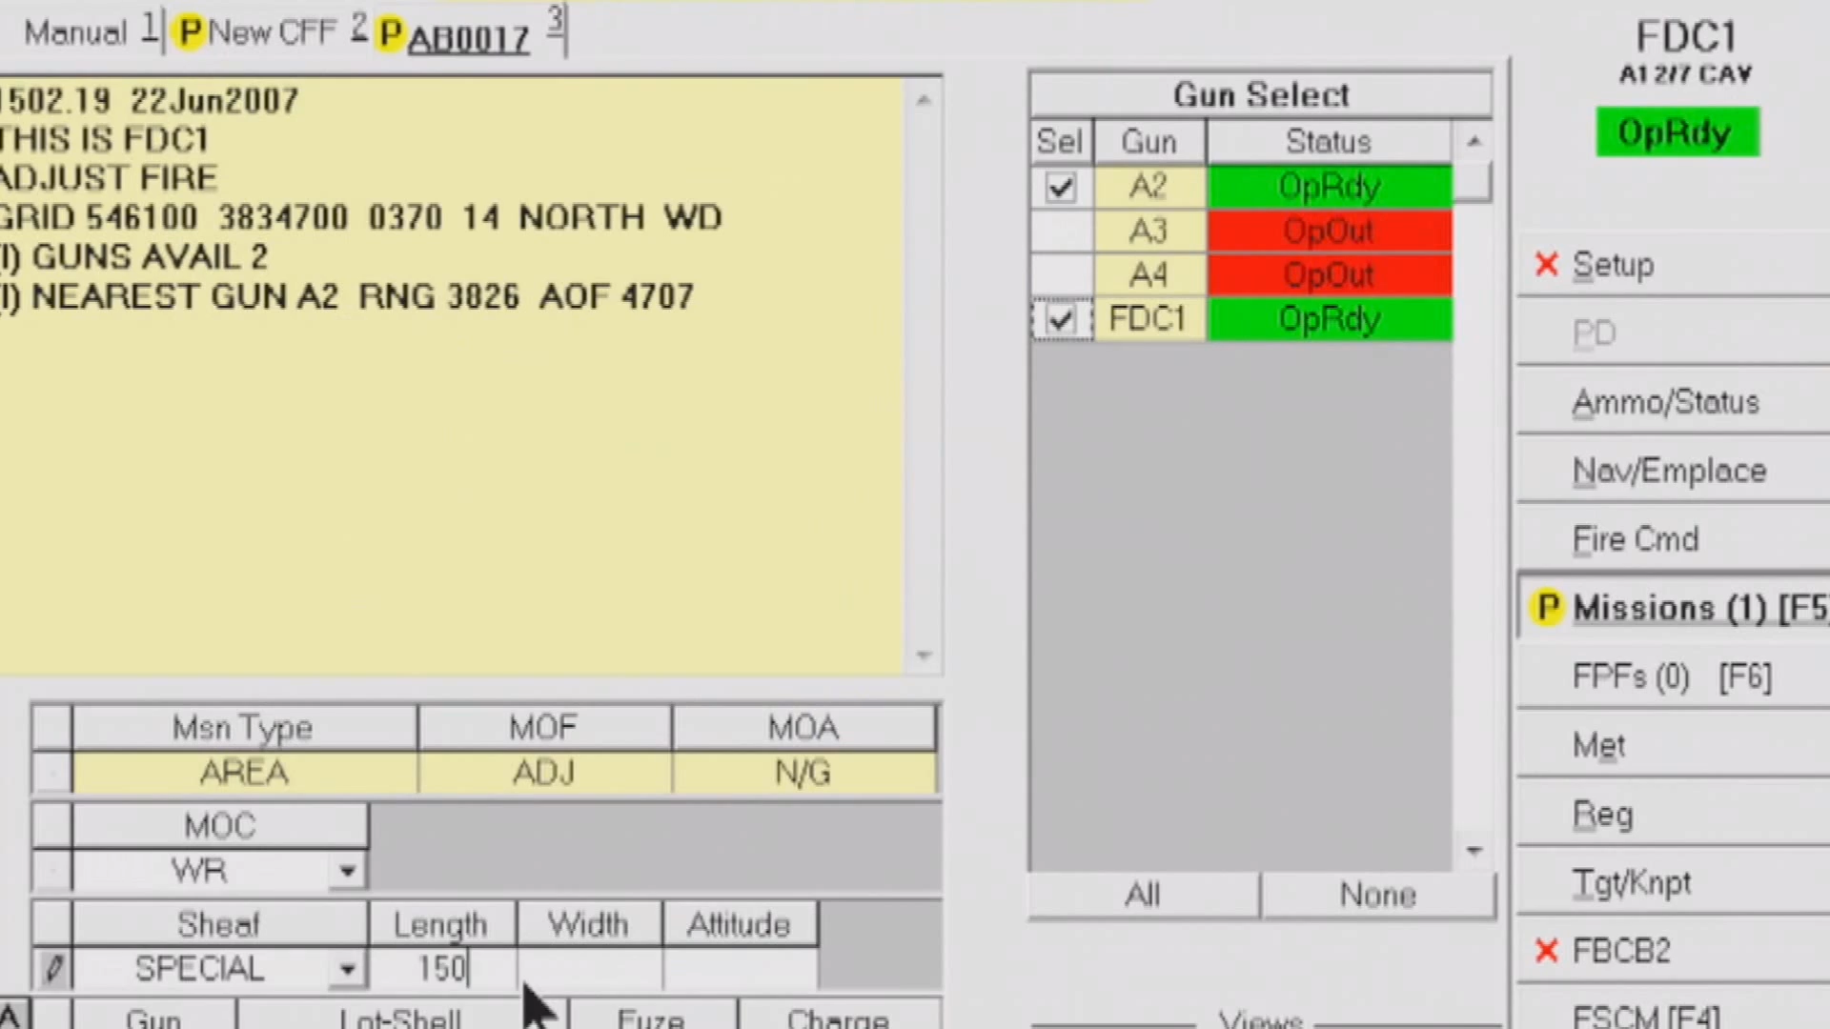Switch to the New CFF tab

point(272,32)
